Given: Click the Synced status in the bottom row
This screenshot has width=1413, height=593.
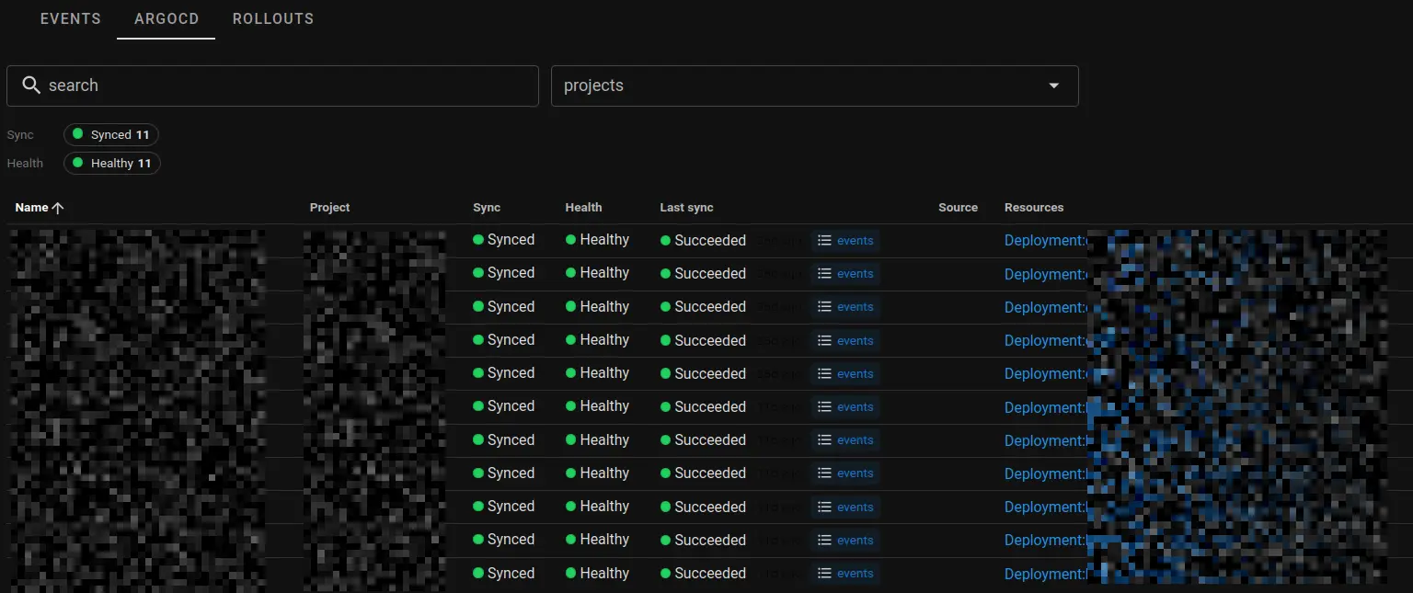Looking at the screenshot, I should pos(503,573).
